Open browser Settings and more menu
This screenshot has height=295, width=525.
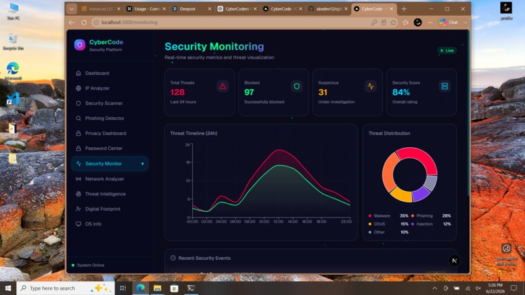[430, 22]
